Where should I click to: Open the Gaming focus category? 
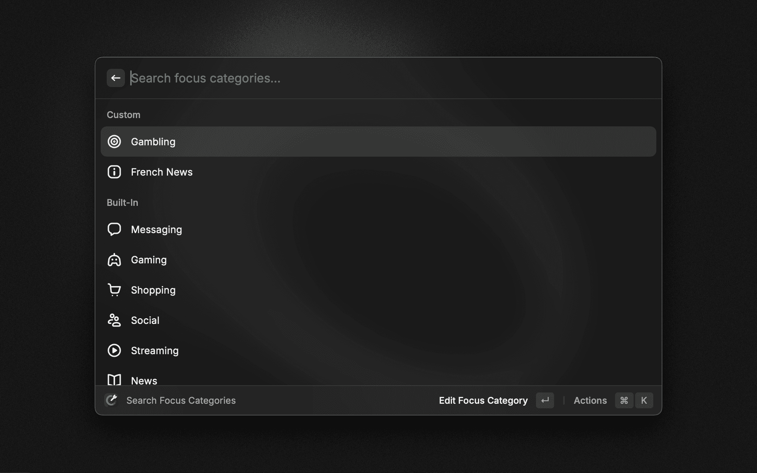[148, 260]
